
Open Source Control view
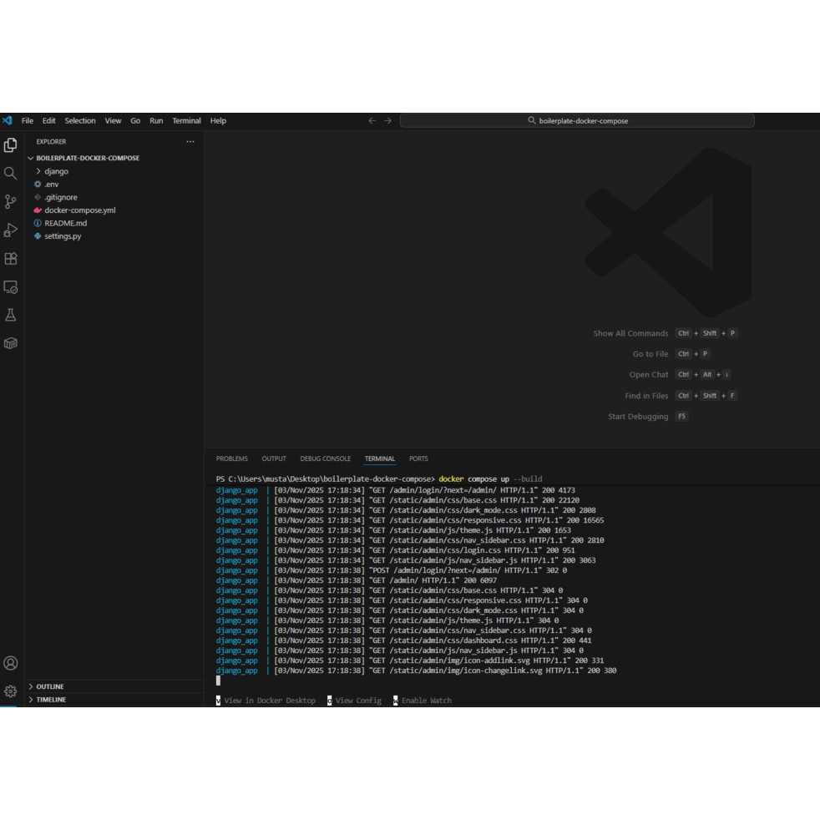pos(11,202)
